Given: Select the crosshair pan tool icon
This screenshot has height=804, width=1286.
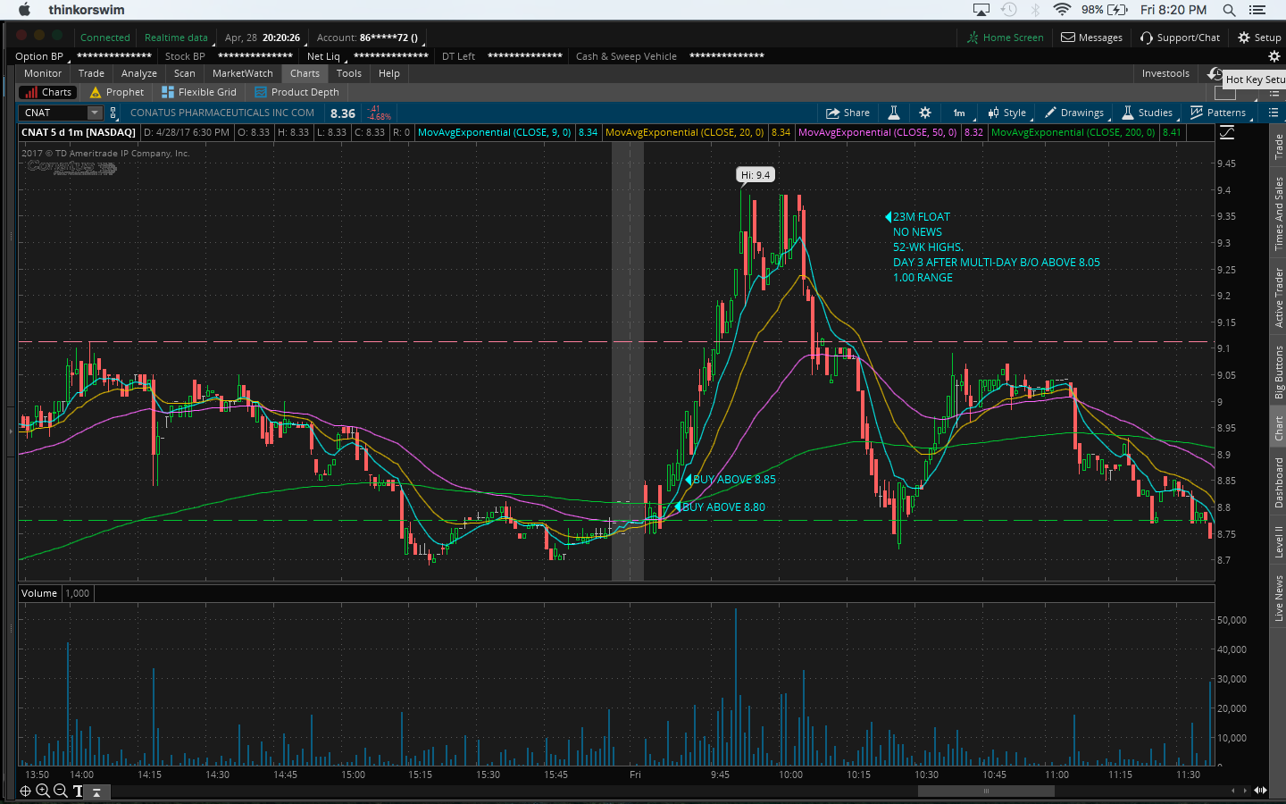Looking at the screenshot, I should (x=25, y=791).
